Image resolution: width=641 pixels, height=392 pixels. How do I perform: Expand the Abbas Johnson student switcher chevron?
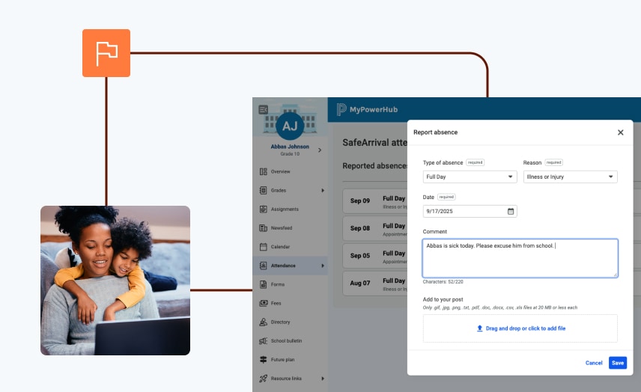pos(320,150)
